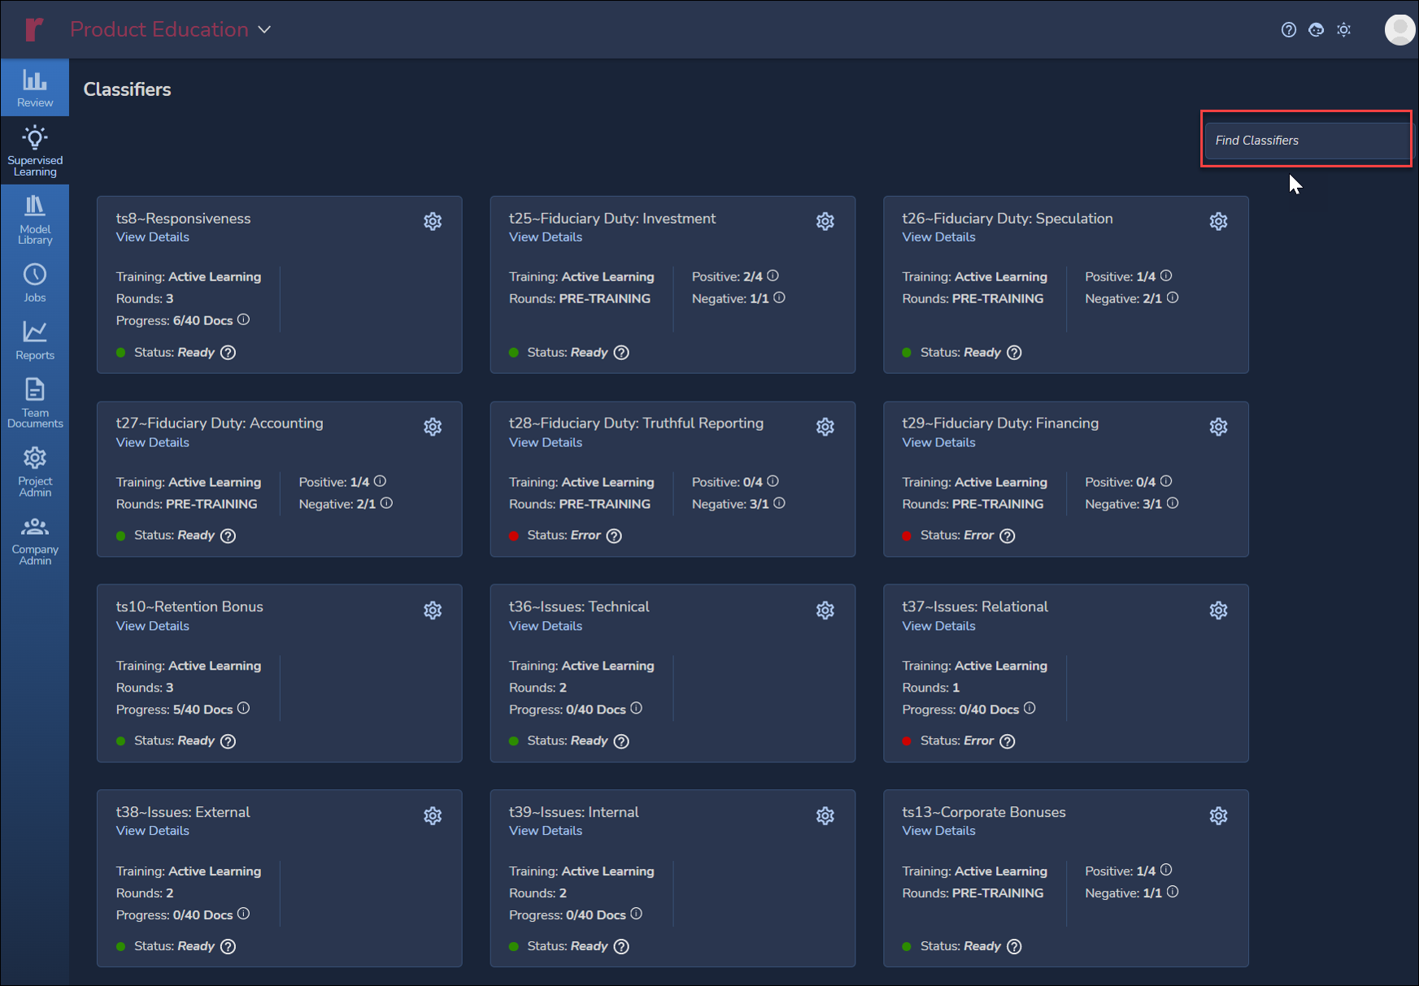Go to the Jobs page
Screen dimensions: 1419x986
coord(35,283)
